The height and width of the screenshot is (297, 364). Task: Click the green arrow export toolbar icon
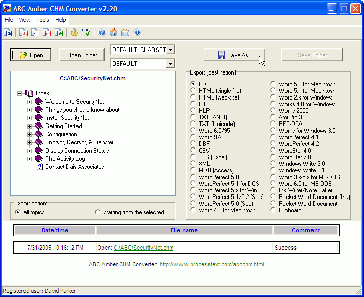[x=59, y=32]
